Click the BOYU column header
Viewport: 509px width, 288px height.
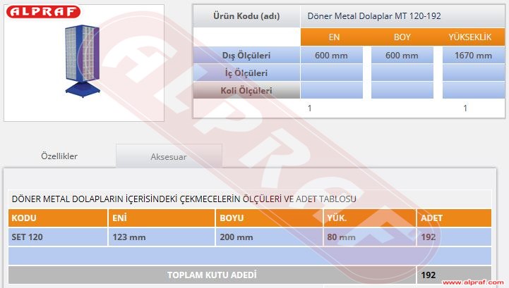click(x=265, y=218)
